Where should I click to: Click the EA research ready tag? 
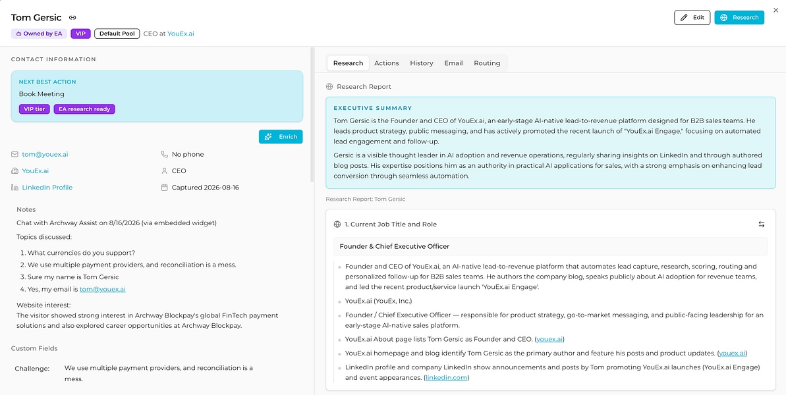pos(84,109)
